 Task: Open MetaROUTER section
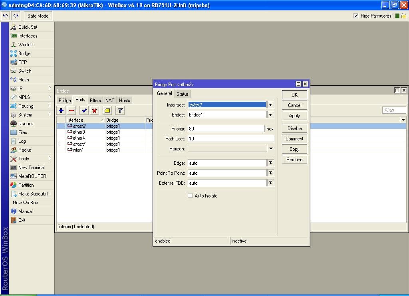click(32, 176)
